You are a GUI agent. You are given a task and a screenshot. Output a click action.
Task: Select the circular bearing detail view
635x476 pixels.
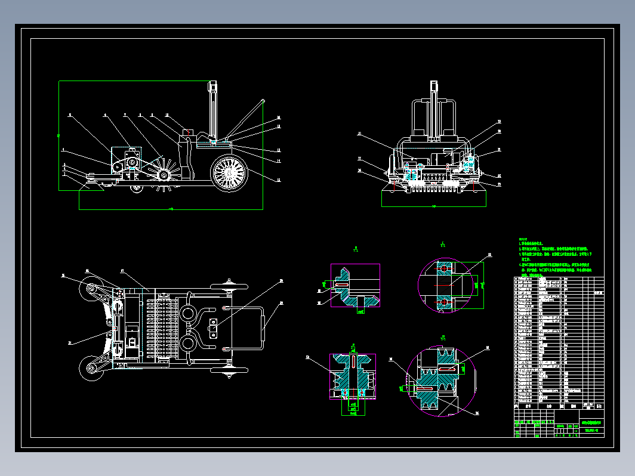pyautogui.click(x=445, y=285)
